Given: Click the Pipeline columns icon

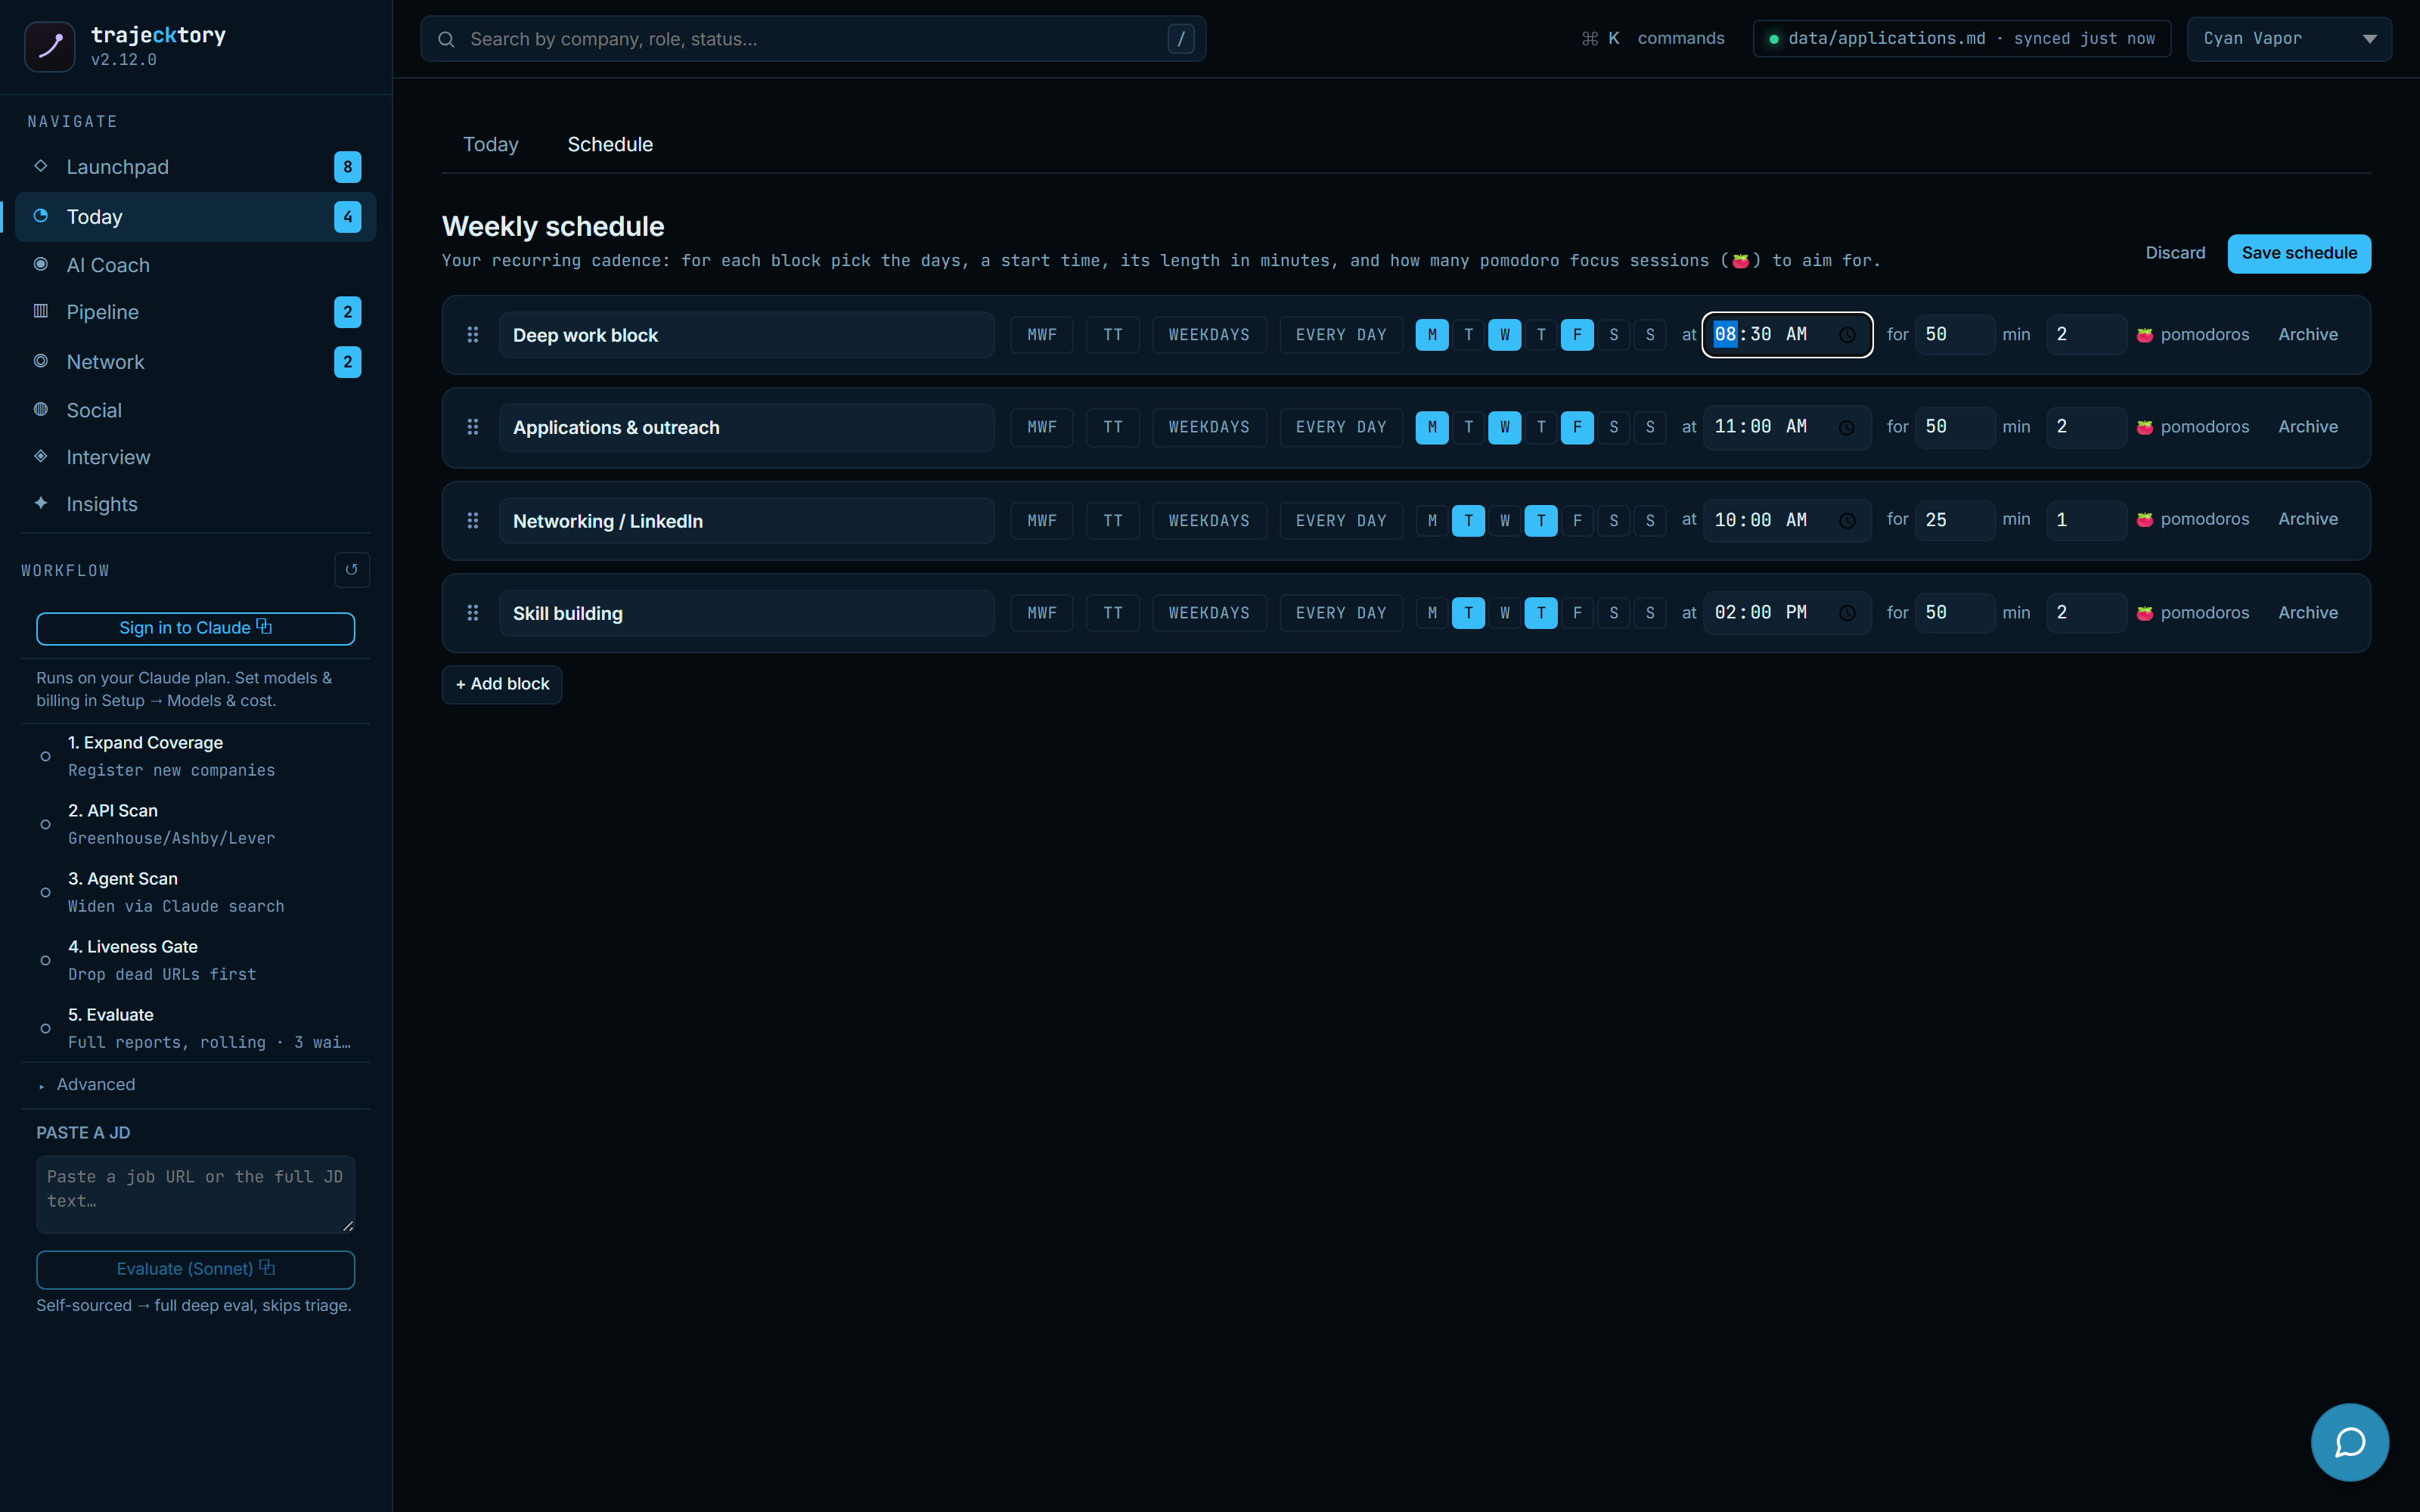Looking at the screenshot, I should pyautogui.click(x=41, y=311).
